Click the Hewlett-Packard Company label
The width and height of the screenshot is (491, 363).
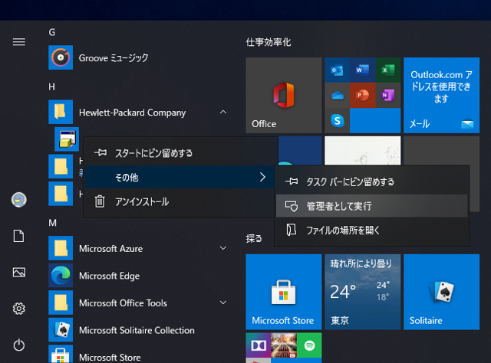[133, 113]
